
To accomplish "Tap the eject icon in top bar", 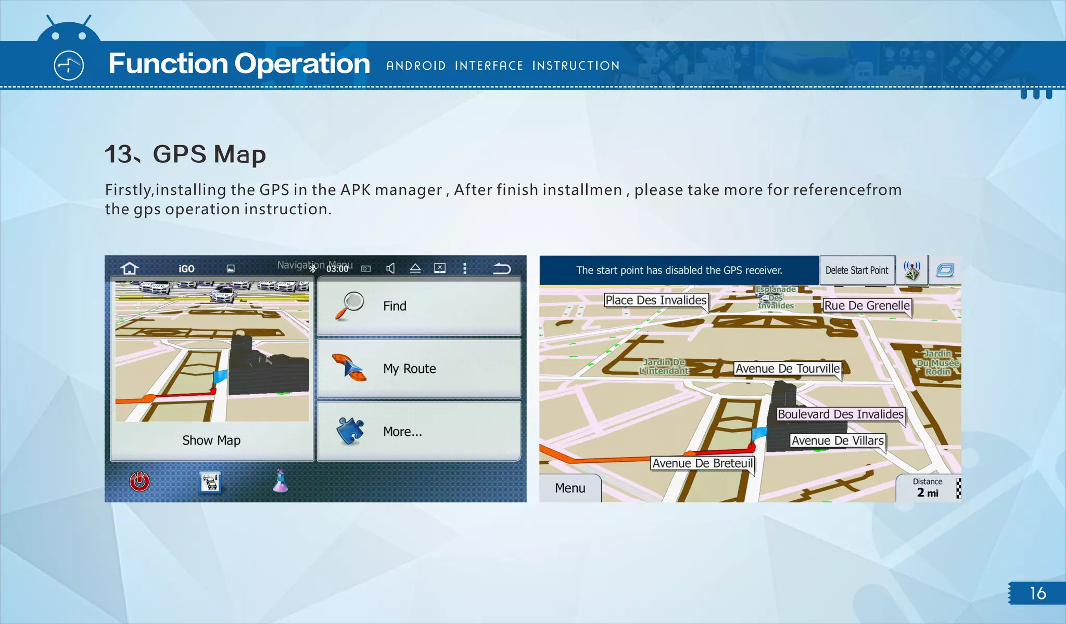I will 415,268.
